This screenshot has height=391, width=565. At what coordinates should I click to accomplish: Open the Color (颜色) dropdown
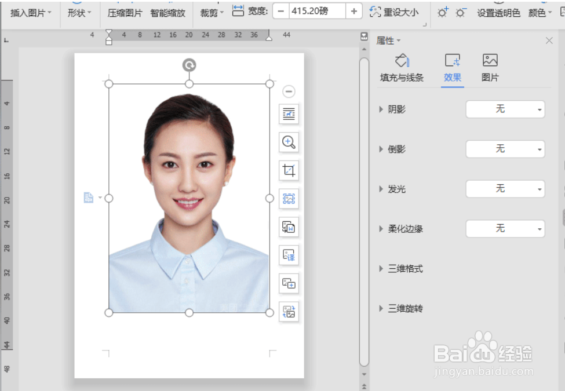tap(540, 13)
